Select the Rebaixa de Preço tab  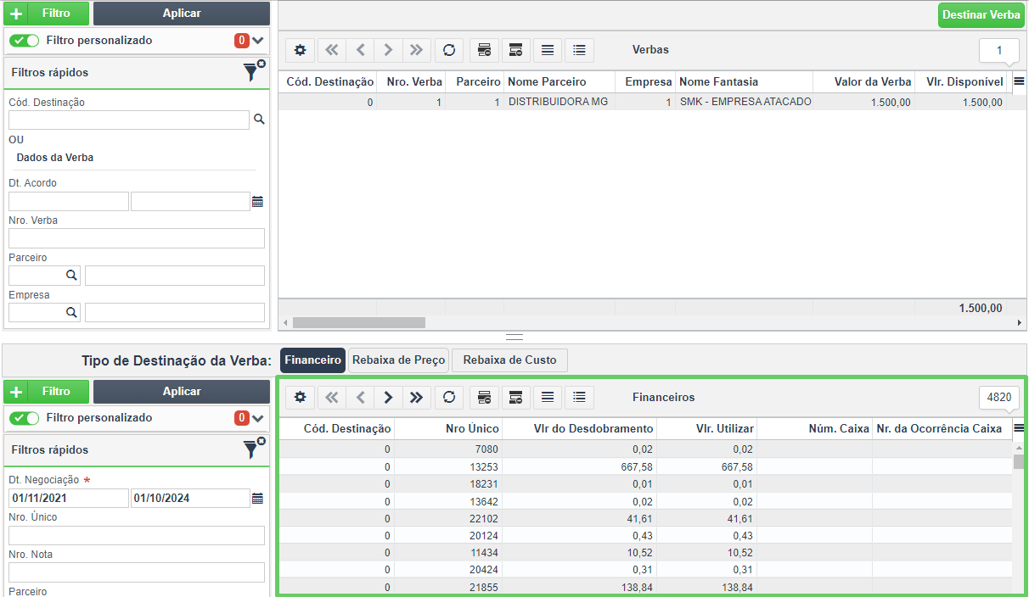pos(399,360)
